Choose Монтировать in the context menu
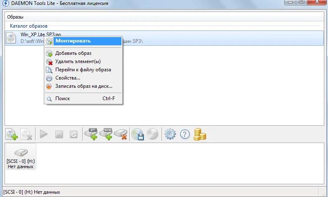The image size is (328, 197). pos(83,41)
